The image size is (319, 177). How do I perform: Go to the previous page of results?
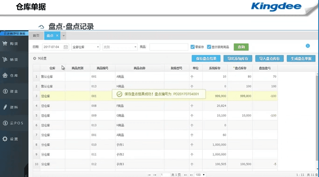(x=155, y=175)
